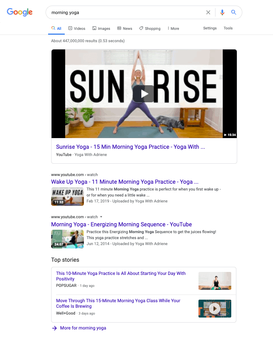Click the POPSUGAR story thumbnail image

point(215,281)
